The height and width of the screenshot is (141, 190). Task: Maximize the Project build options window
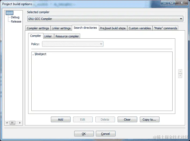(172, 3)
